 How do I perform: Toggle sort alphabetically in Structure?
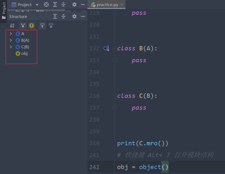click(x=12, y=26)
